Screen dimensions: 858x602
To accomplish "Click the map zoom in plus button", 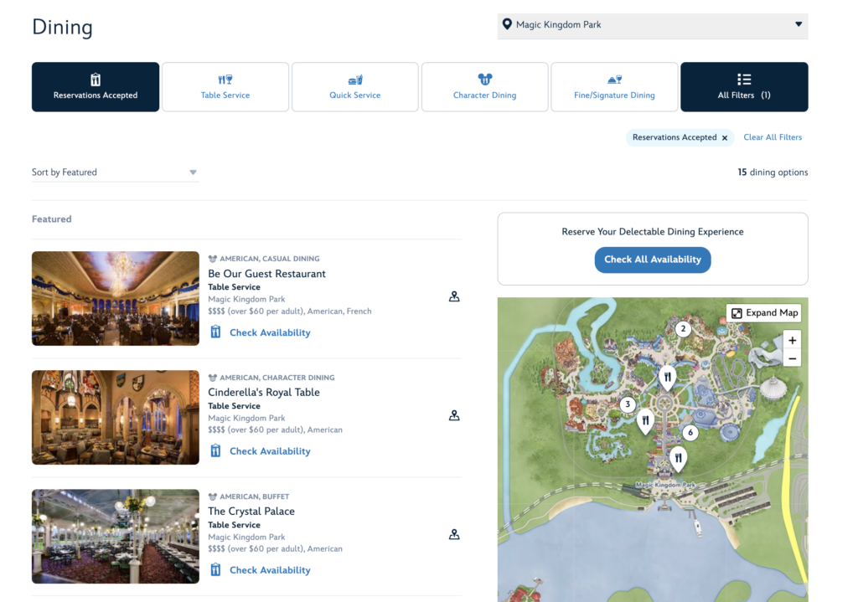I will coord(792,340).
